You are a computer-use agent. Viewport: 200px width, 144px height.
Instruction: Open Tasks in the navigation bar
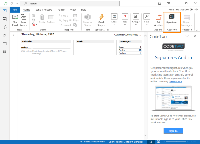5,35
